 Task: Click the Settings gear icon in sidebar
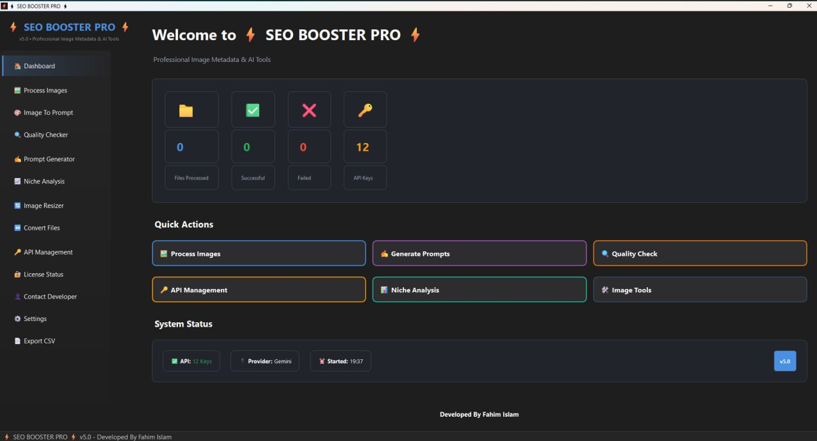point(18,319)
